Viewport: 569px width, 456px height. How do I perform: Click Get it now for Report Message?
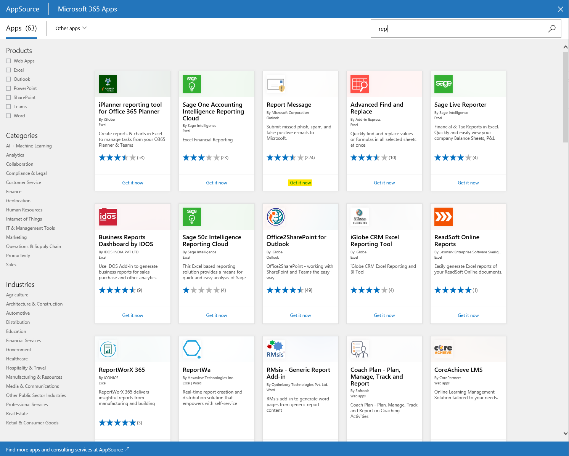click(x=300, y=182)
